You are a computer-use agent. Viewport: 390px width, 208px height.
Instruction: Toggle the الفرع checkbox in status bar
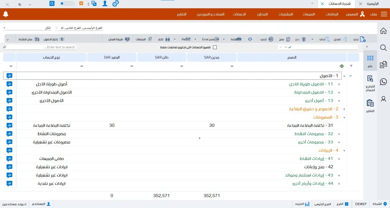(x=346, y=204)
